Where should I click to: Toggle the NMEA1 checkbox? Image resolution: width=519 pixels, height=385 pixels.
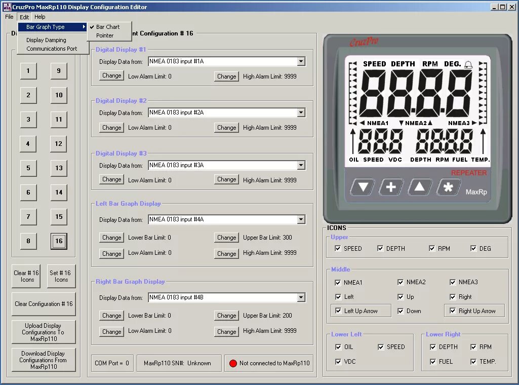[338, 282]
